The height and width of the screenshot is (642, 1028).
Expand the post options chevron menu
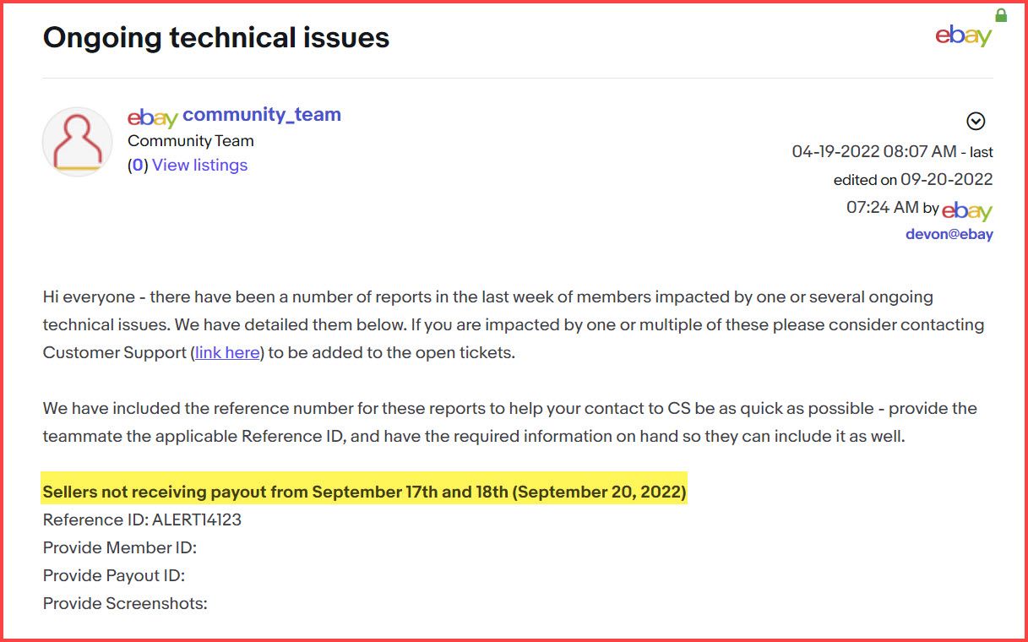click(976, 122)
